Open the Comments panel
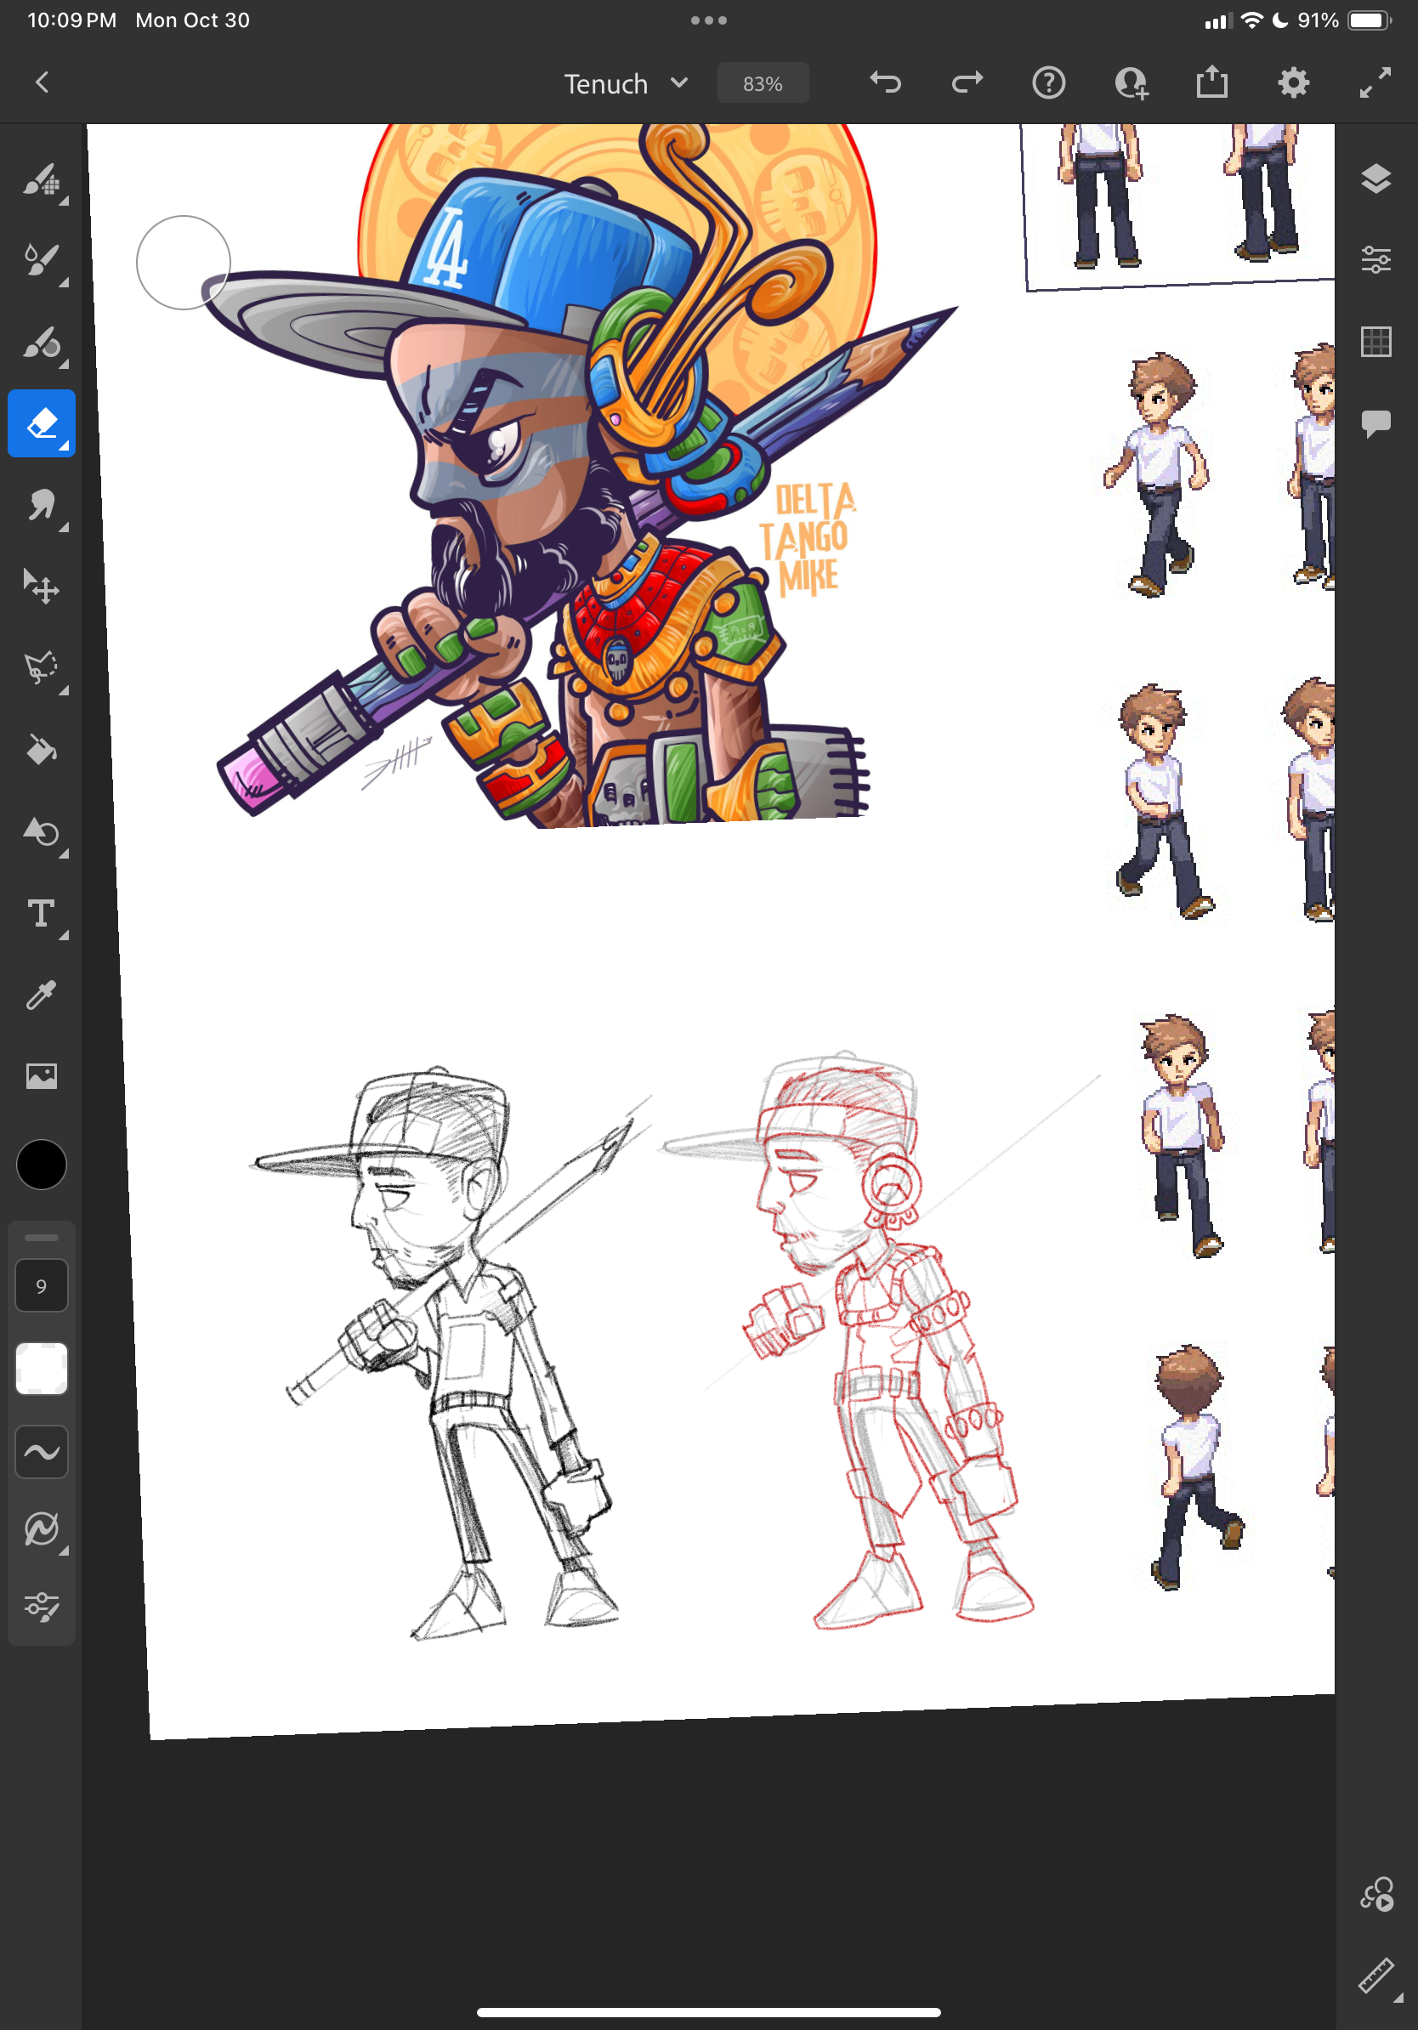The width and height of the screenshot is (1418, 2030). pyautogui.click(x=1375, y=423)
